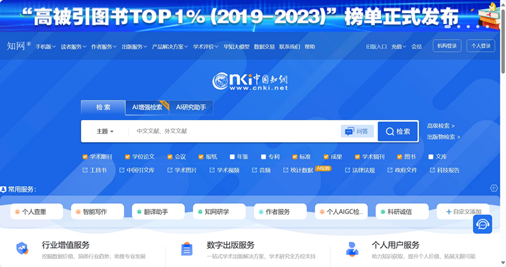This screenshot has height=267, width=506.
Task: Uncheck the 学术辑刊 checkbox
Action: [x=357, y=157]
